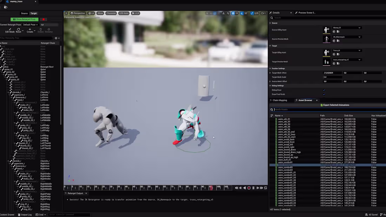Click the camera speed icon
The image size is (386, 217).
click(262, 13)
